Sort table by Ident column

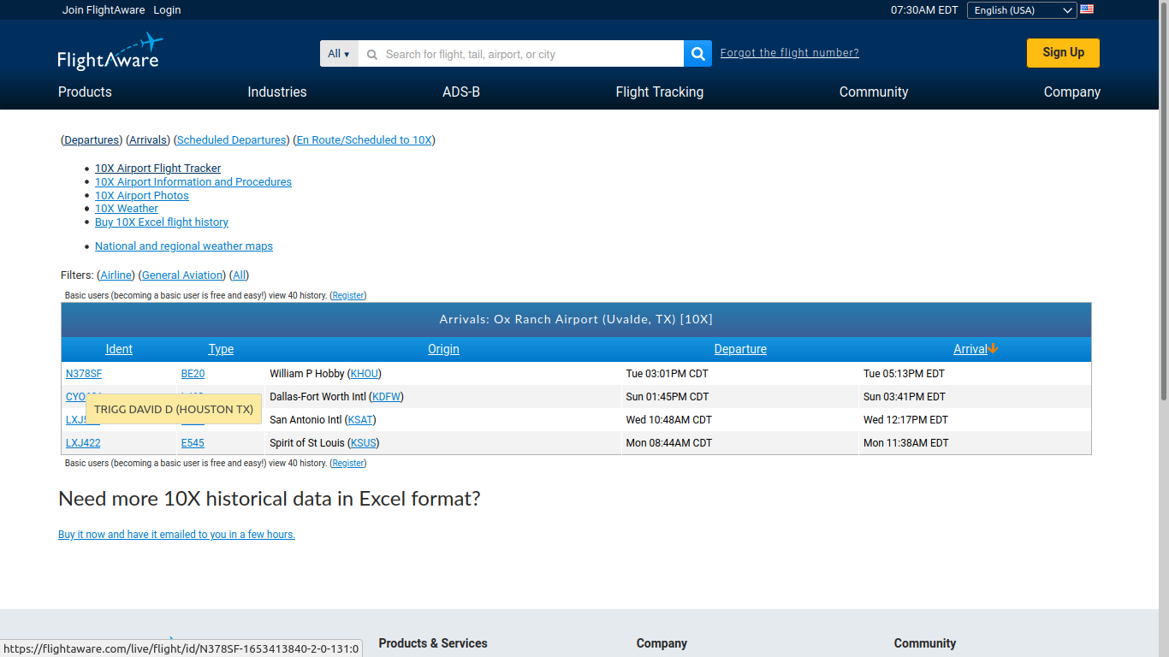point(119,349)
